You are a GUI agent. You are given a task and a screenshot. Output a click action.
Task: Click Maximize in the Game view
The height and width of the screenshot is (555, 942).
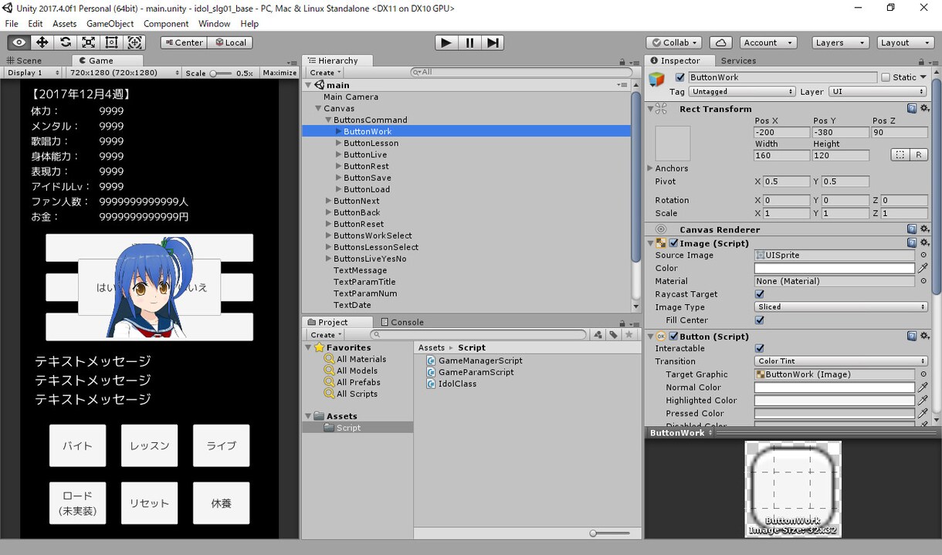[x=280, y=73]
